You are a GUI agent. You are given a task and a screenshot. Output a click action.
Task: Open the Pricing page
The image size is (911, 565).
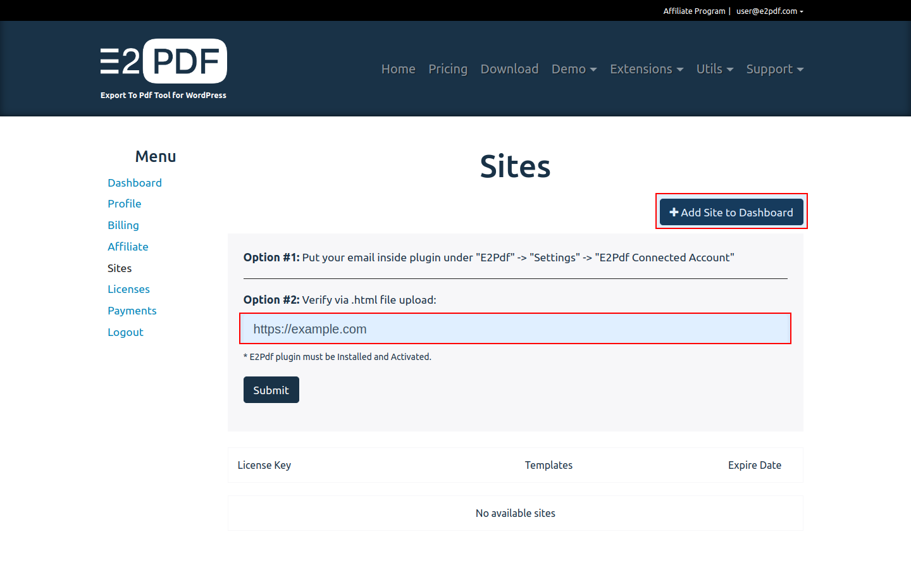tap(447, 69)
